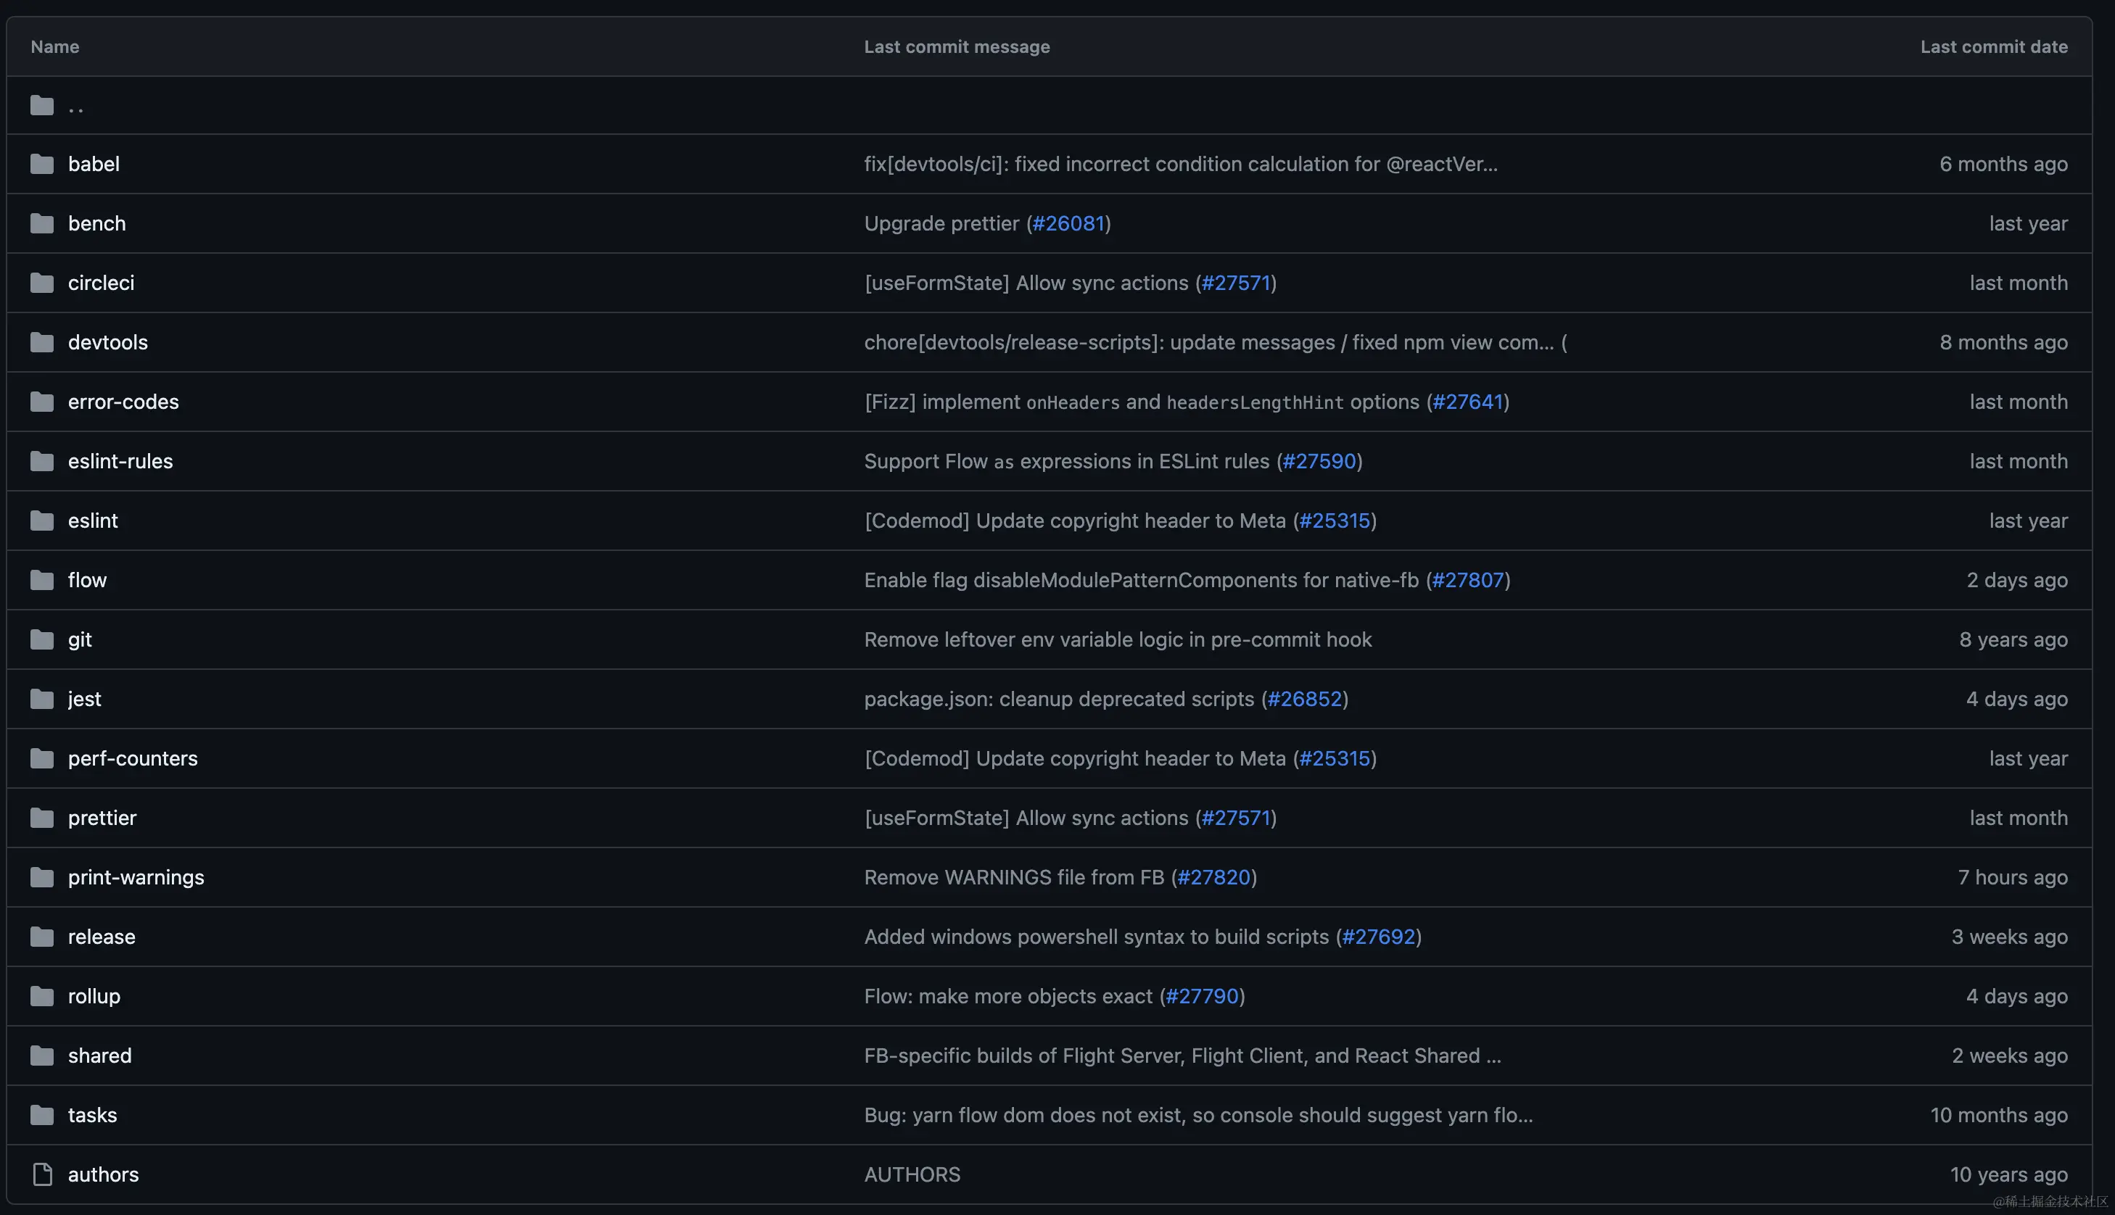Image resolution: width=2115 pixels, height=1215 pixels.
Task: Open the tasks folder
Action: (92, 1115)
